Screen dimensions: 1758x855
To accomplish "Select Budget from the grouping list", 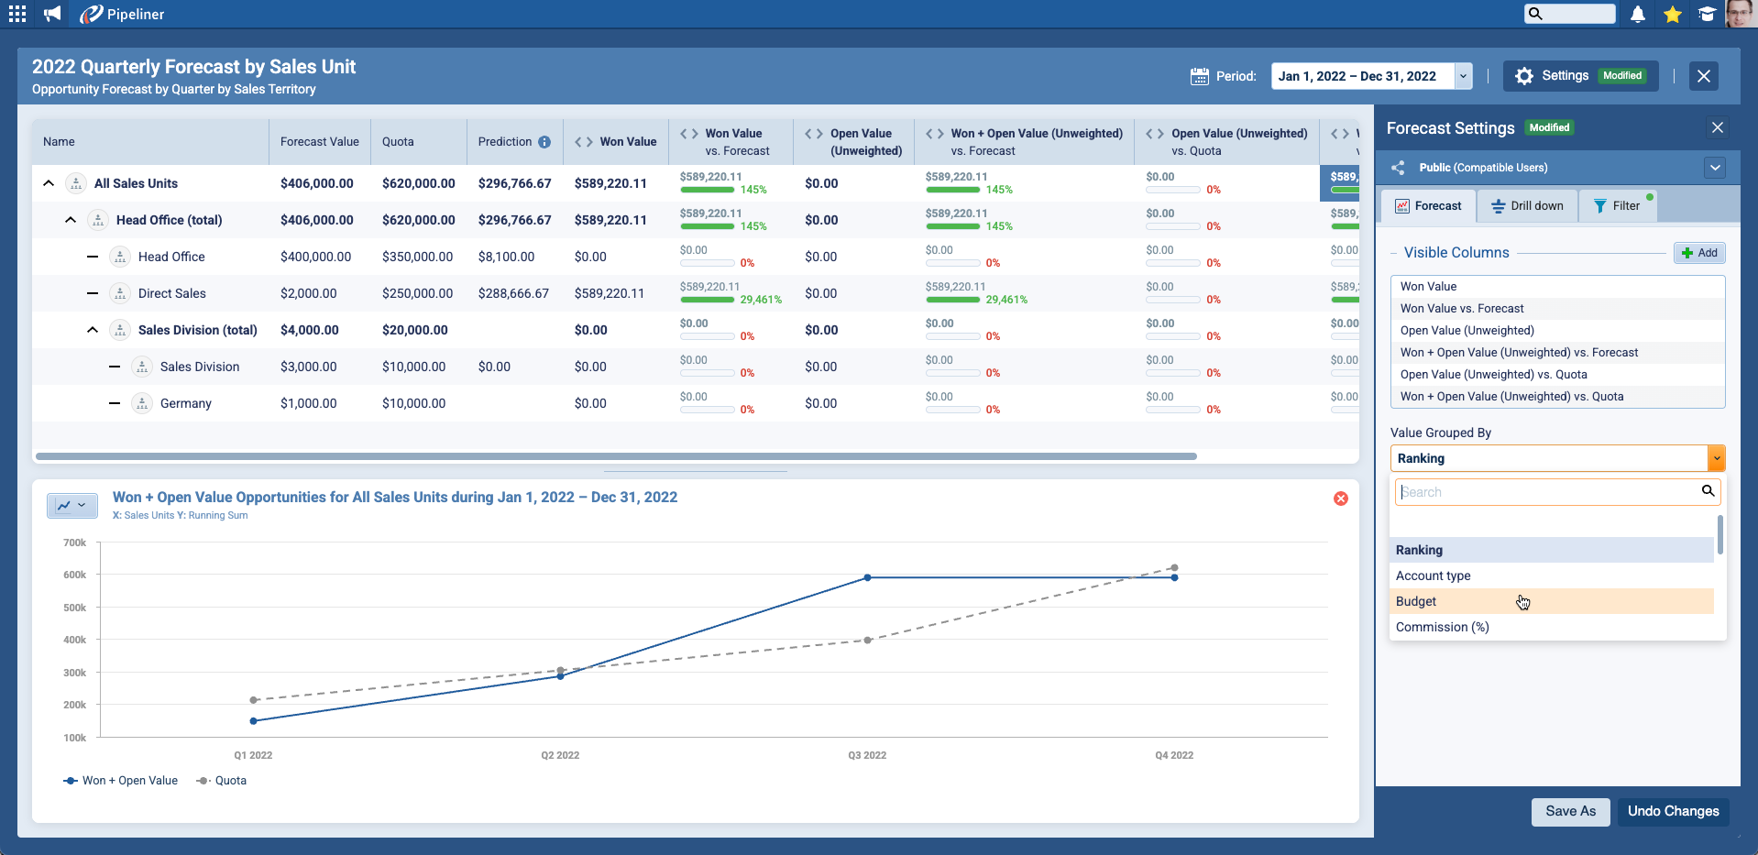I will (x=1416, y=601).
